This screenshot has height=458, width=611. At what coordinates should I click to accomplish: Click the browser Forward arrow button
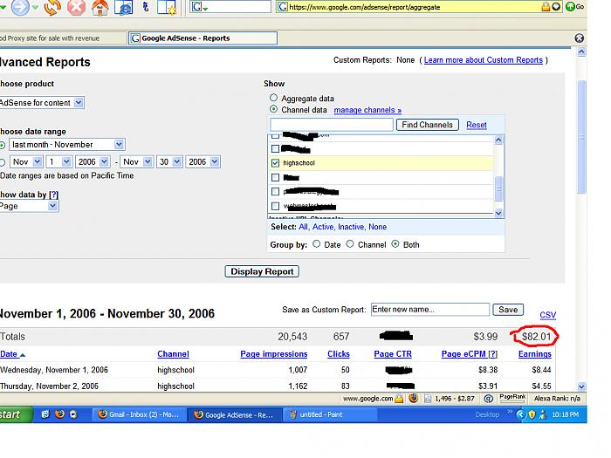coord(20,7)
